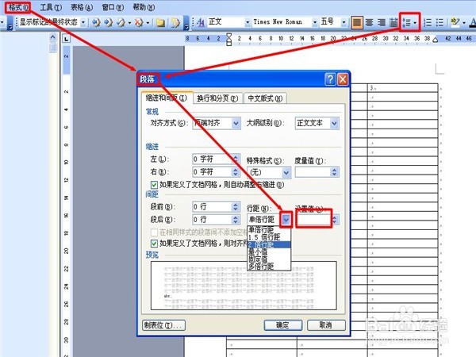The width and height of the screenshot is (476, 357).
Task: Click the 左 indent stepper
Action: click(236, 159)
